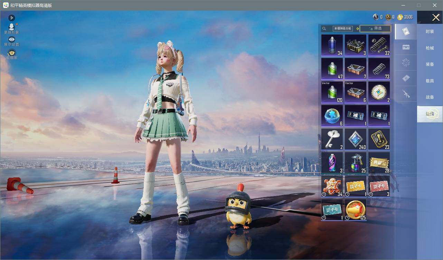The width and height of the screenshot is (443, 260).
Task: Select the spring and bolts item with 32
Action: (379, 45)
